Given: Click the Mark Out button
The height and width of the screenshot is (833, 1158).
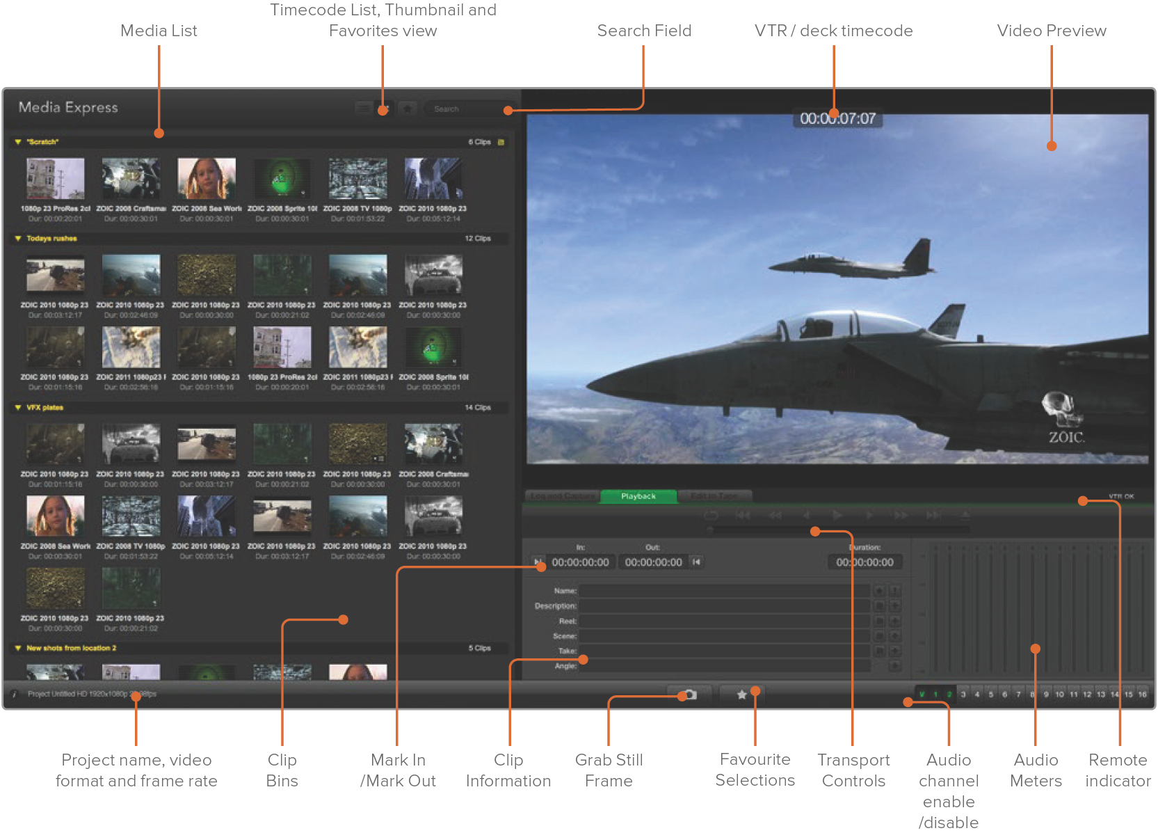Looking at the screenshot, I should click(x=696, y=562).
